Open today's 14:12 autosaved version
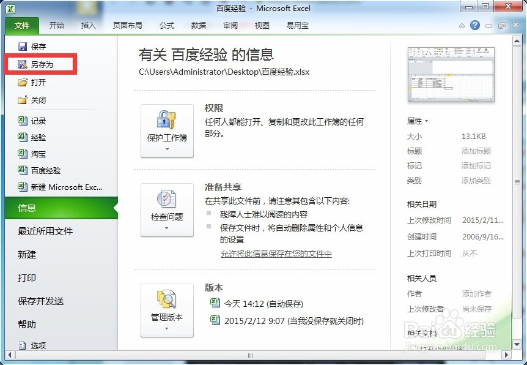Viewport: 527px width, 365px height. point(257,304)
